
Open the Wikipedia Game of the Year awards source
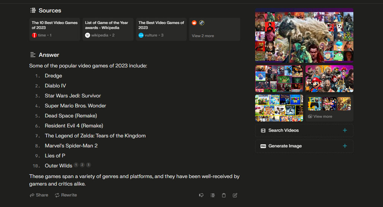coord(108,29)
